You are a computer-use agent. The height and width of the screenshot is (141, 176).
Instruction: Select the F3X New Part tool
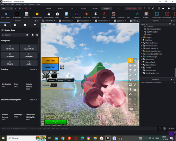pos(130,80)
